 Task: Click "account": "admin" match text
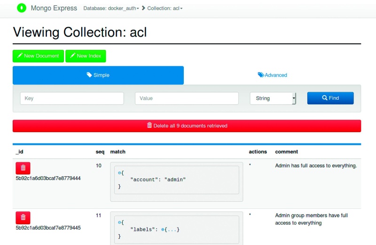158,180
